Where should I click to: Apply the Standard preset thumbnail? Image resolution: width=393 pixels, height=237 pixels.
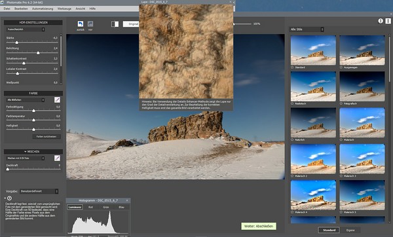coord(313,50)
